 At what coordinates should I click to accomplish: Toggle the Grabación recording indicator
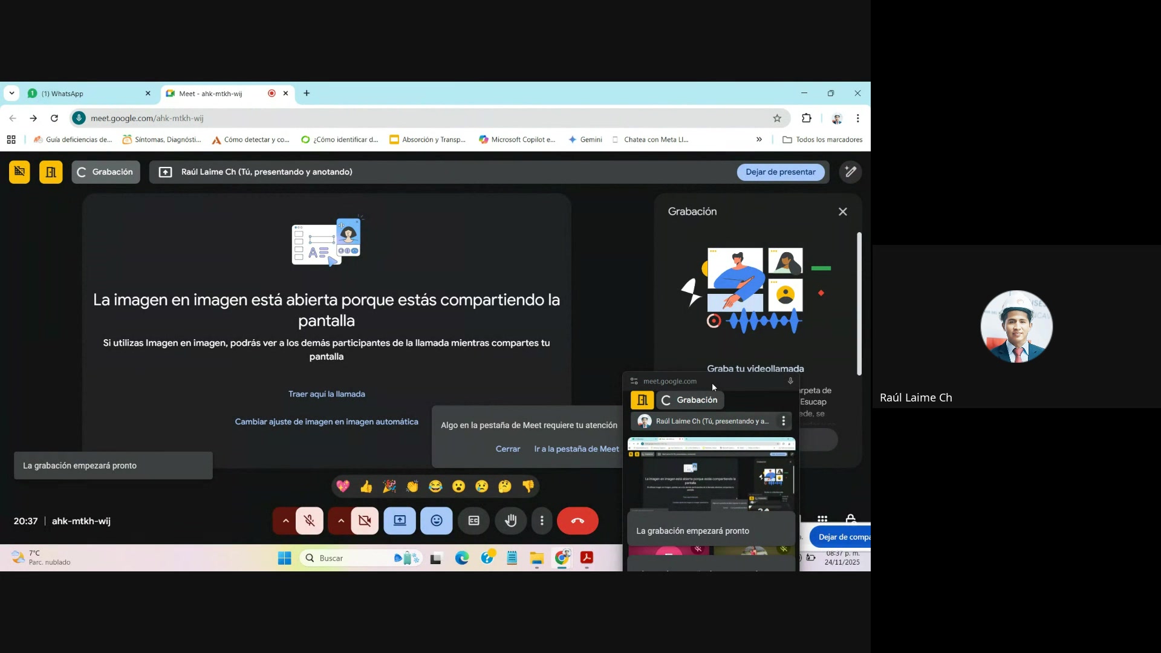(x=106, y=172)
